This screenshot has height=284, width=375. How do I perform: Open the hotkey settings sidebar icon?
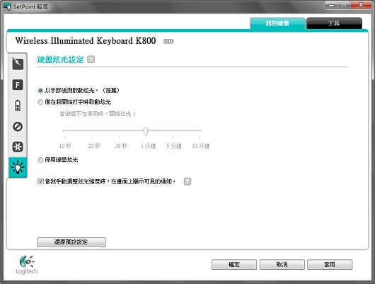[18, 64]
